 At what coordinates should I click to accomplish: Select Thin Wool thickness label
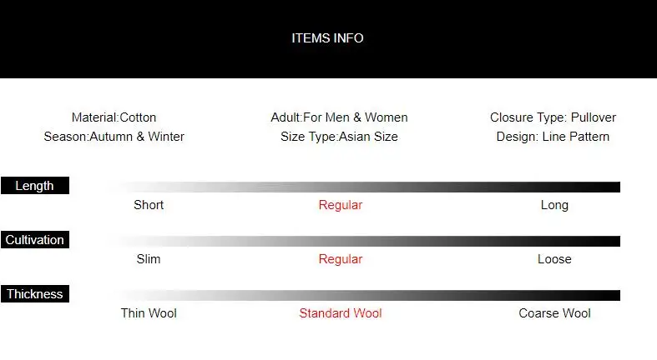[x=149, y=313]
